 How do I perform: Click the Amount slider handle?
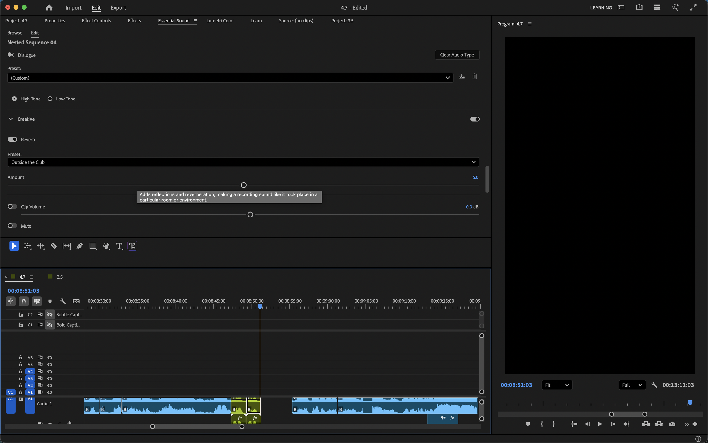[243, 185]
